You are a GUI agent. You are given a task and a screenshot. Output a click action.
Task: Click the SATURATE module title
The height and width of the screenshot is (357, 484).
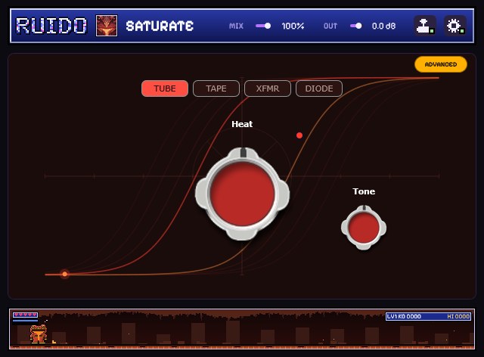(160, 26)
